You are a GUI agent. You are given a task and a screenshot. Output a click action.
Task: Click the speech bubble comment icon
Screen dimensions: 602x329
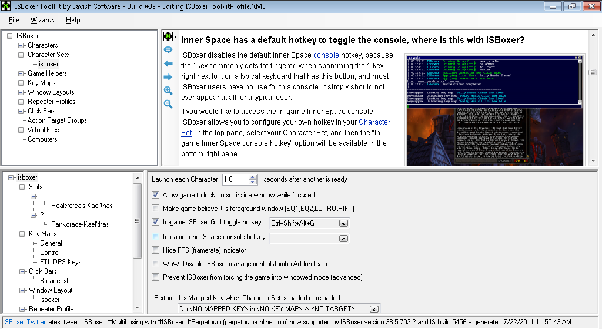click(168, 50)
